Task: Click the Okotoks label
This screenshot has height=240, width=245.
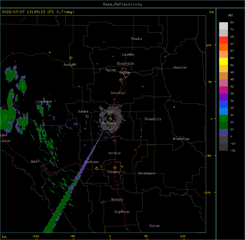Action: (117, 200)
